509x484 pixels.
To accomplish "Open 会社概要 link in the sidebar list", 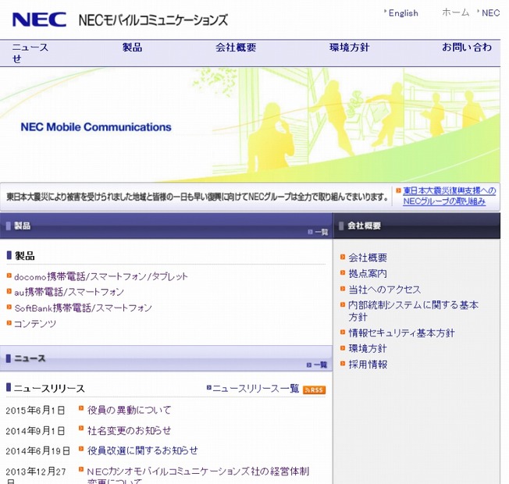I will (368, 258).
